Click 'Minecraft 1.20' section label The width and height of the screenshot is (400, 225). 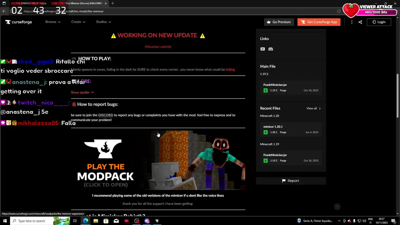point(269,116)
